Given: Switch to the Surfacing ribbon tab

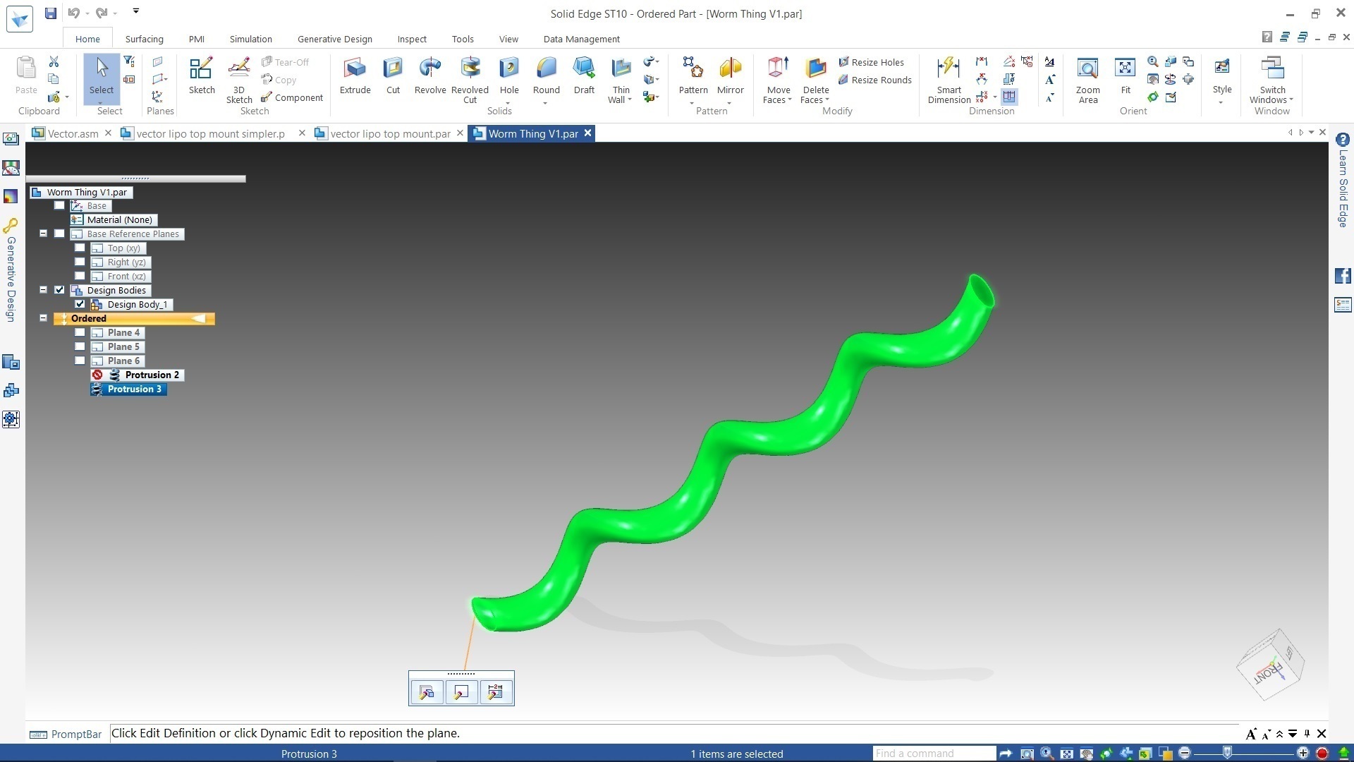Looking at the screenshot, I should (144, 39).
